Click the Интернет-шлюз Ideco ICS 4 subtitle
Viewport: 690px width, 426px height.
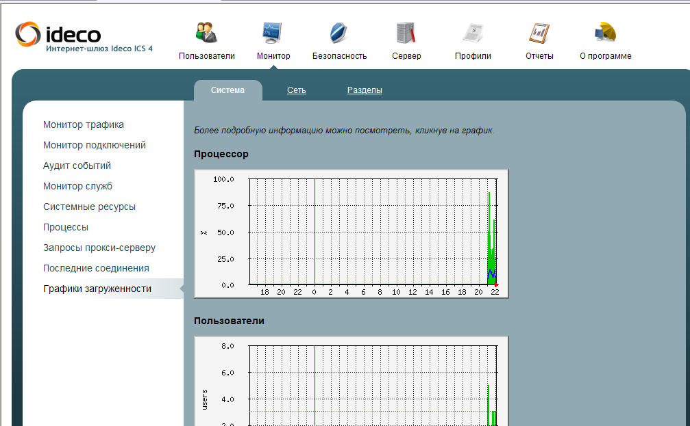pos(99,49)
